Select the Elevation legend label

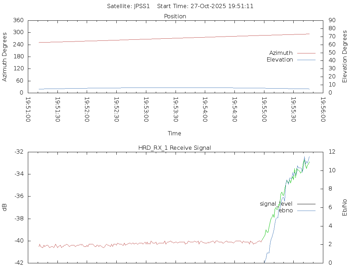(x=280, y=60)
